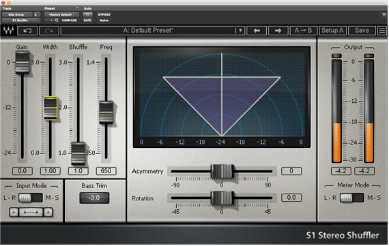This screenshot has width=389, height=246.
Task: Click the right output clip indicator
Action: tap(369, 56)
